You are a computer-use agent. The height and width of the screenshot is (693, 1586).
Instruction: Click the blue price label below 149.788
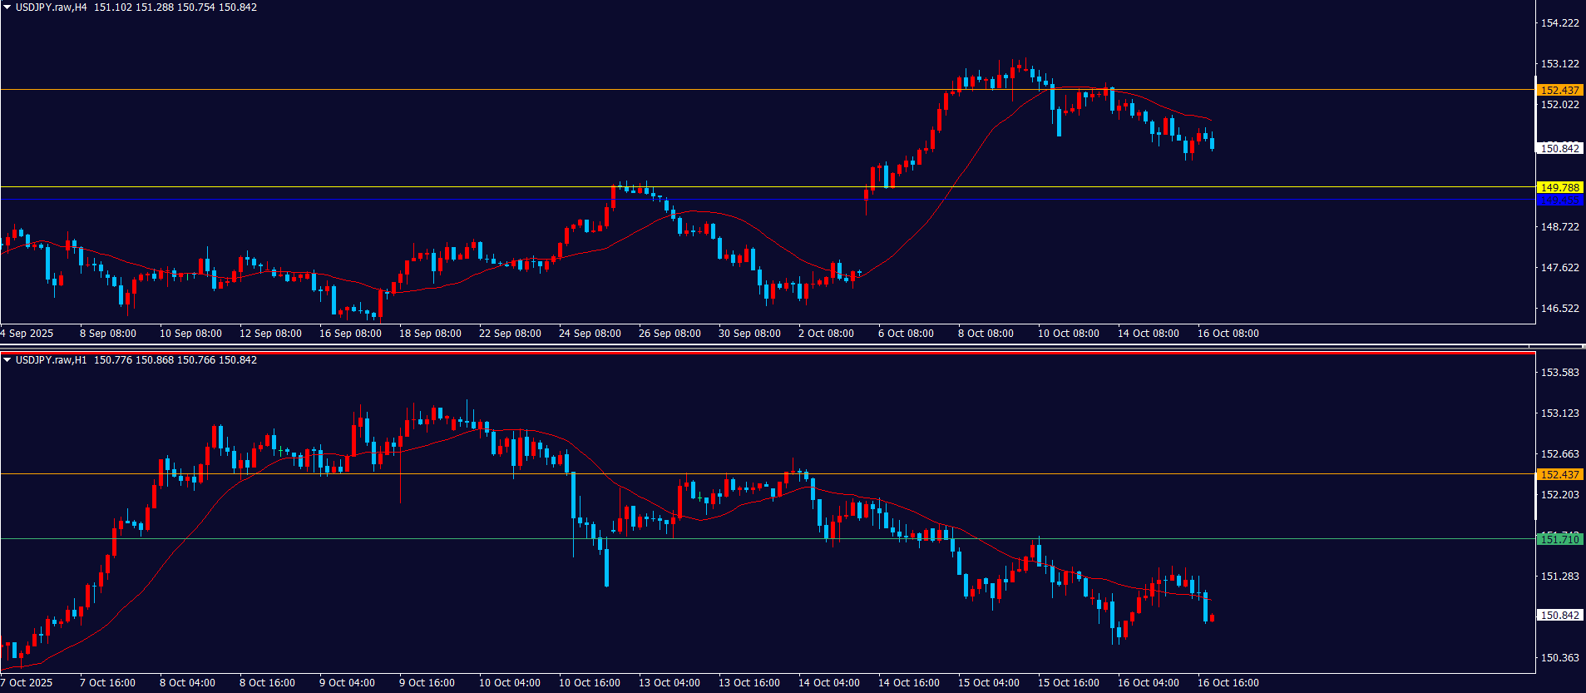coord(1559,200)
